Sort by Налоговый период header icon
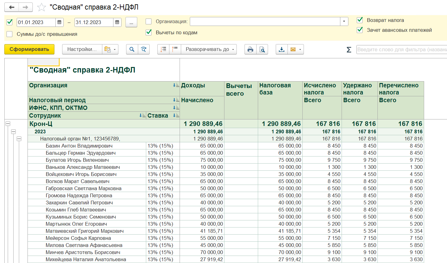Image resolution: width=447 pixels, height=263 pixels. 176,100
